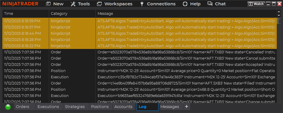Click the Workspaces stacked-windows icon
This screenshot has height=113, width=283.
(x=99, y=4)
